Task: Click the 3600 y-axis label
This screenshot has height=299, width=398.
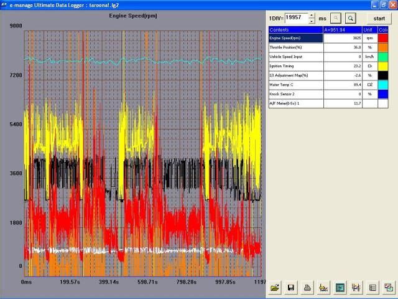Action: click(x=16, y=173)
